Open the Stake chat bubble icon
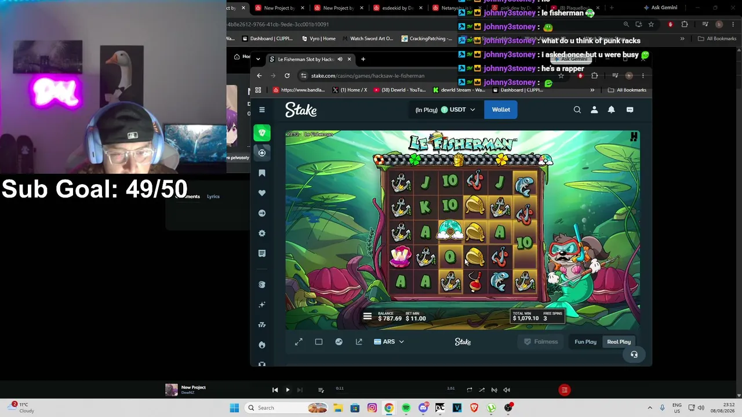This screenshot has height=417, width=742. (630, 109)
